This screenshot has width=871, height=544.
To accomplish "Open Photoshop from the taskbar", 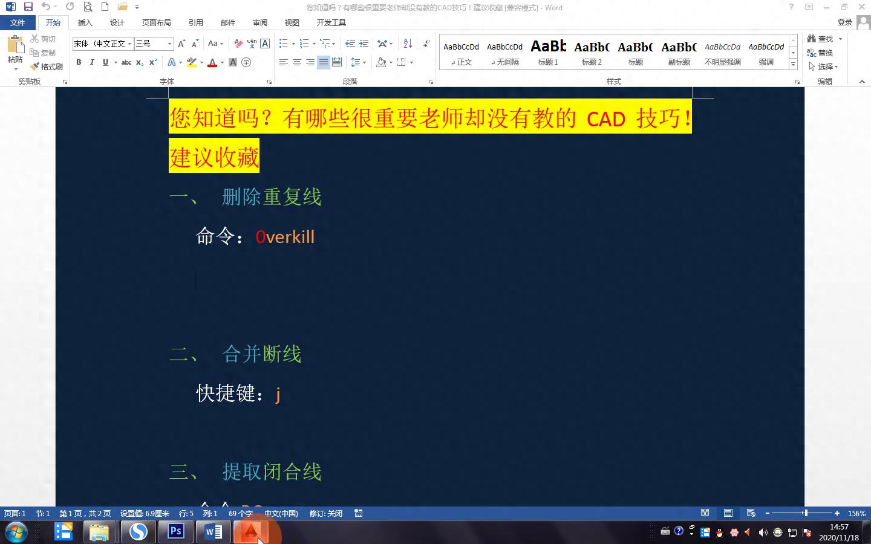I will coord(176,532).
